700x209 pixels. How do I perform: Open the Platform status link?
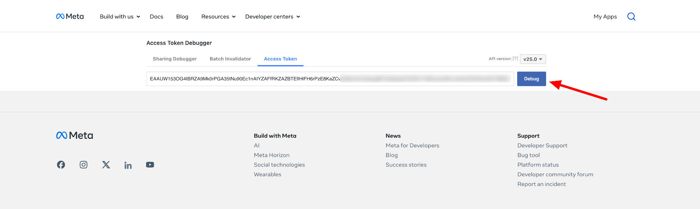click(x=538, y=165)
